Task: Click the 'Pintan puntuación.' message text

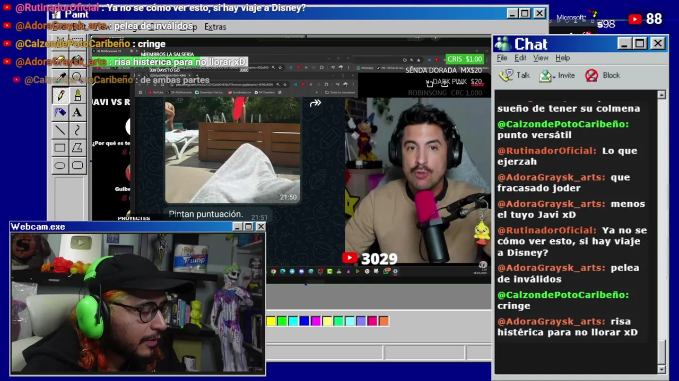Action: point(206,214)
